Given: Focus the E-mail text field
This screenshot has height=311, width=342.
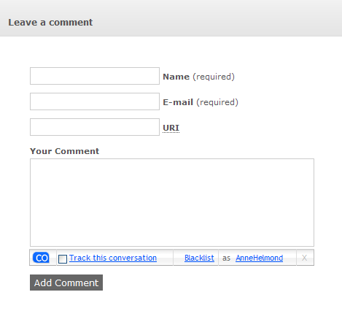Looking at the screenshot, I should [x=95, y=101].
